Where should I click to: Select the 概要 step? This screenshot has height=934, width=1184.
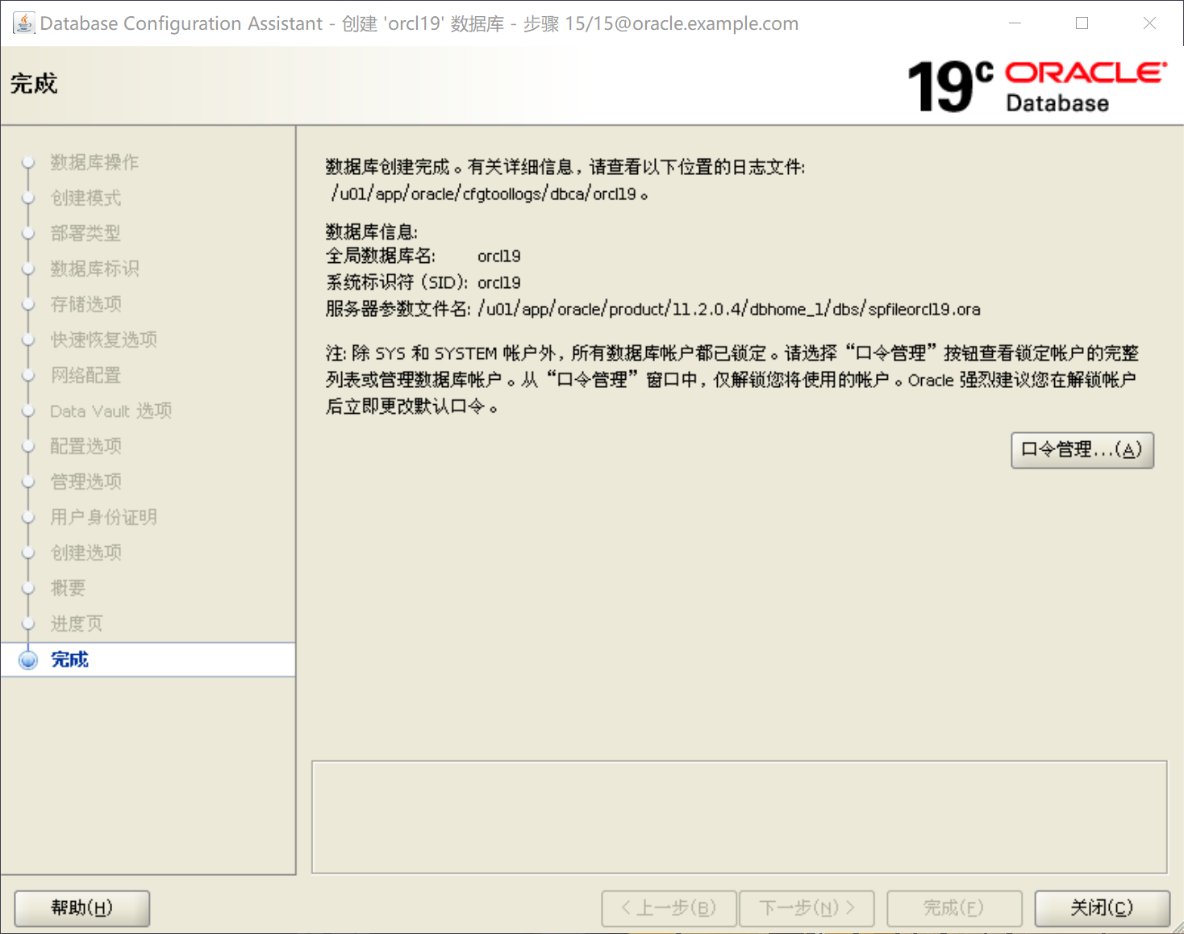coord(68,588)
